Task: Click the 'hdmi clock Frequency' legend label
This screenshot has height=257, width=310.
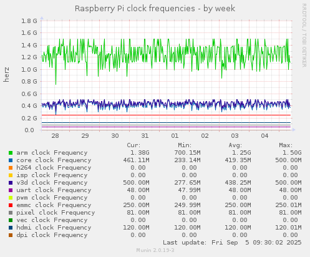Action: coord(54,228)
